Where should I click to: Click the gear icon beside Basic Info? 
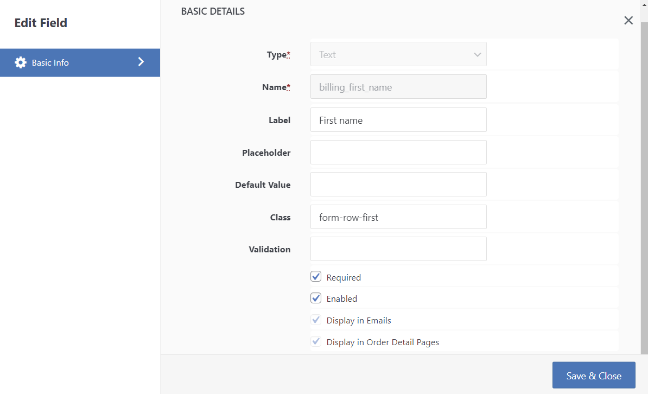(21, 62)
